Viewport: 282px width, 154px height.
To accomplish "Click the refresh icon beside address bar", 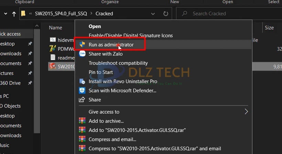I will [166, 14].
